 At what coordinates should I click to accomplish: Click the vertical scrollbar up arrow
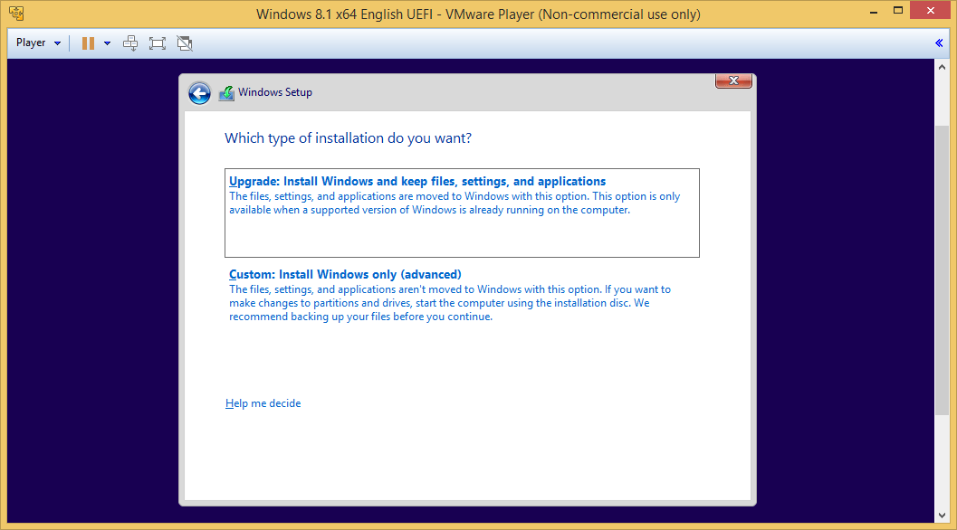(942, 67)
